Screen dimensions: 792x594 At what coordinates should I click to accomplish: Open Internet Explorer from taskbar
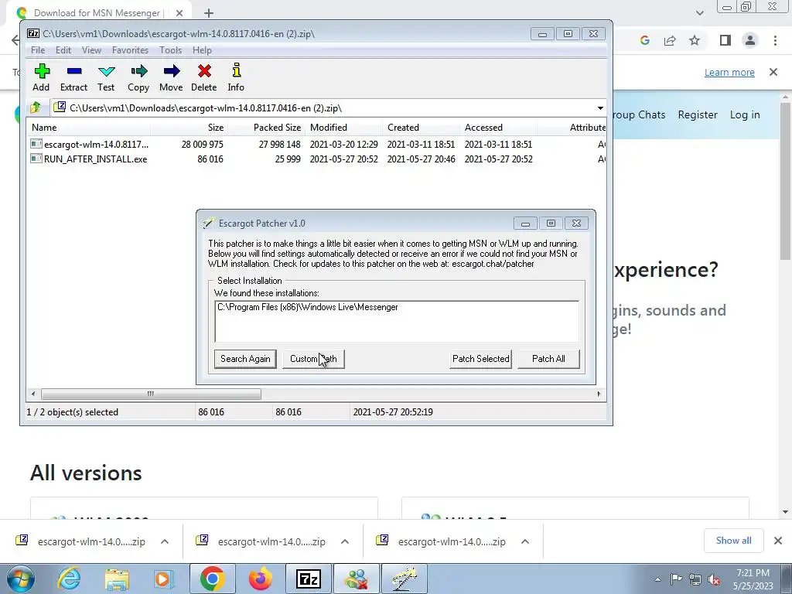click(x=69, y=579)
